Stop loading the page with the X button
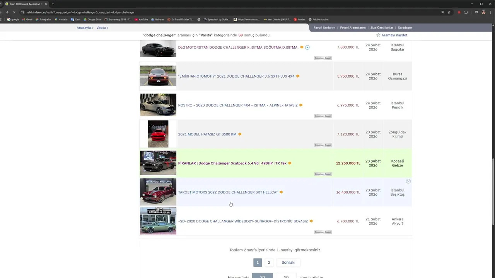Viewport: 495px width, 278px height. [14, 12]
